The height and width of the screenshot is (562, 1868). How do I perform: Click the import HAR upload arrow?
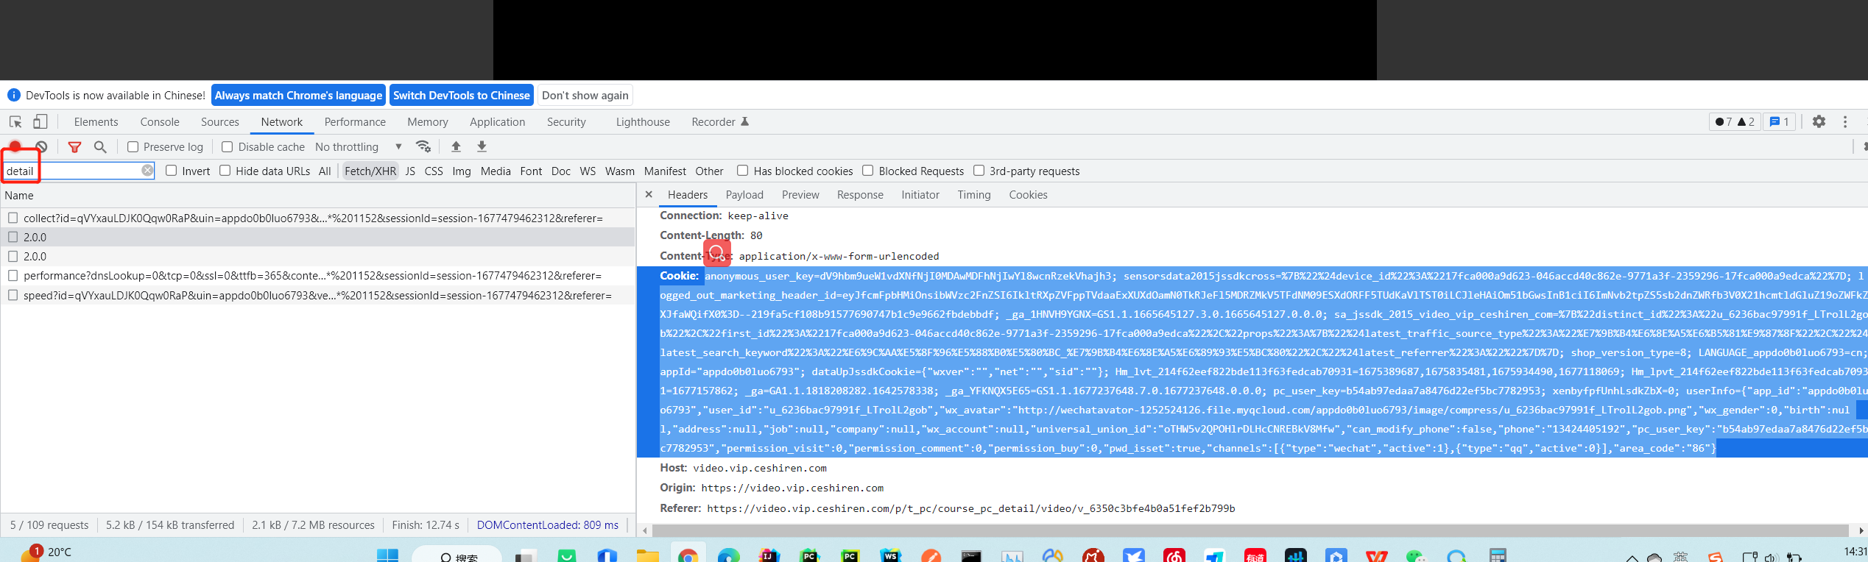[x=456, y=146]
